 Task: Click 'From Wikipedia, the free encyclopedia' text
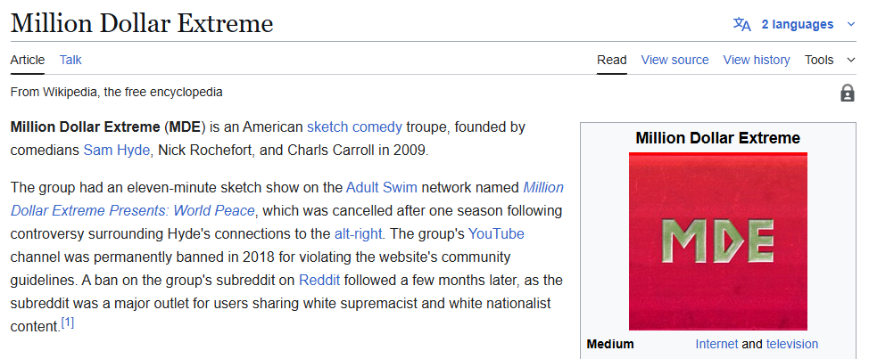point(116,92)
